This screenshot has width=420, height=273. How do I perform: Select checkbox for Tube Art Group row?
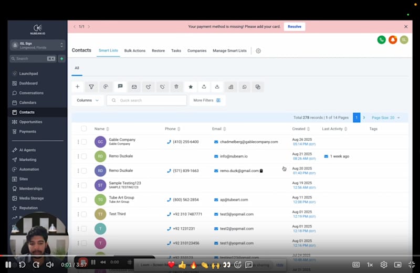pos(84,199)
